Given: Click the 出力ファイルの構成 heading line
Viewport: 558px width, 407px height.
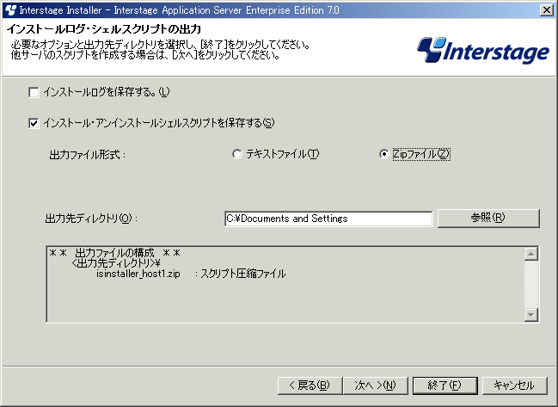Looking at the screenshot, I should pyautogui.click(x=114, y=253).
